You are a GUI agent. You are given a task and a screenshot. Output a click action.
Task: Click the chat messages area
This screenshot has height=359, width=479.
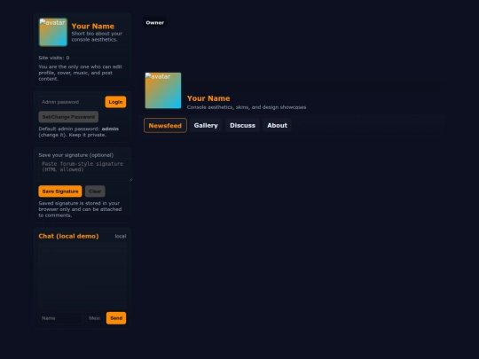pyautogui.click(x=82, y=276)
